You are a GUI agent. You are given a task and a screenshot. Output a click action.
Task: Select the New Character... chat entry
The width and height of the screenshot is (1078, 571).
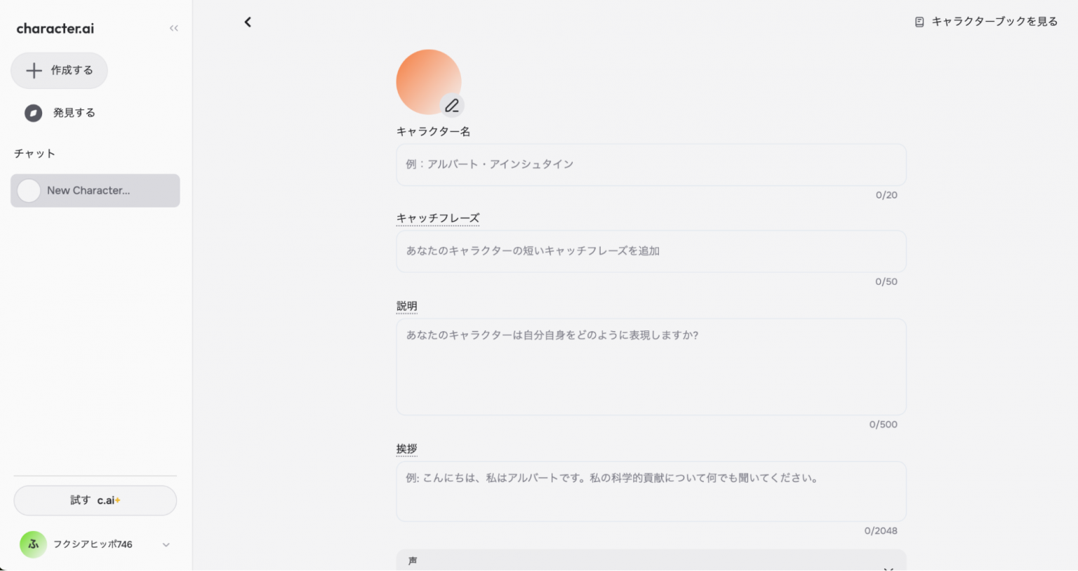[x=95, y=191]
